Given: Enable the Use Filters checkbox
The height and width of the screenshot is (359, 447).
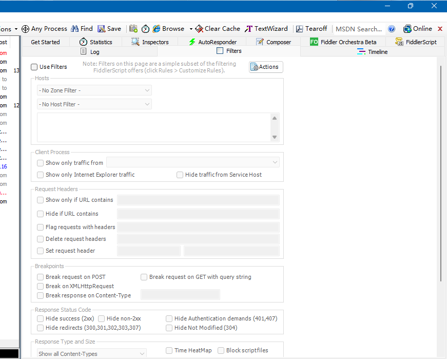Looking at the screenshot, I should tap(34, 67).
